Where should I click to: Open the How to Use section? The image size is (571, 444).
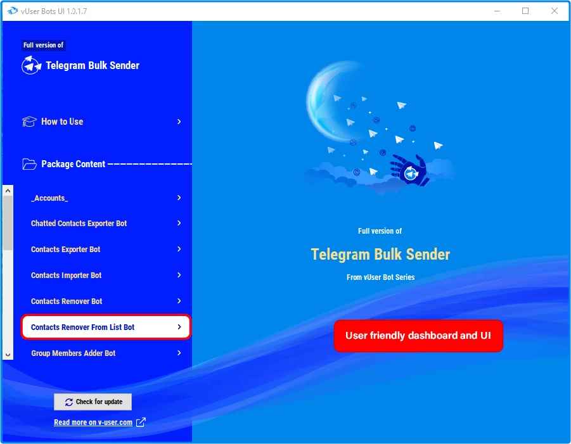pyautogui.click(x=102, y=122)
